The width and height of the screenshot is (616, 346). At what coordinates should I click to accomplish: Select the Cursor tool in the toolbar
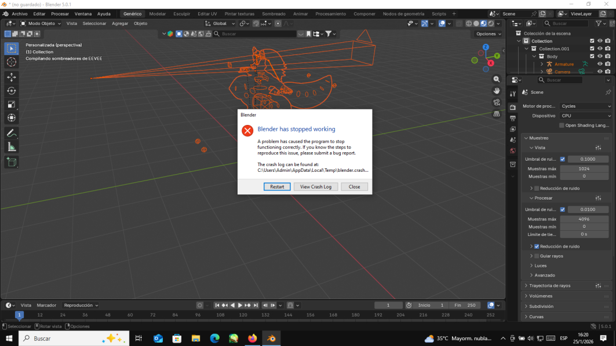click(12, 62)
